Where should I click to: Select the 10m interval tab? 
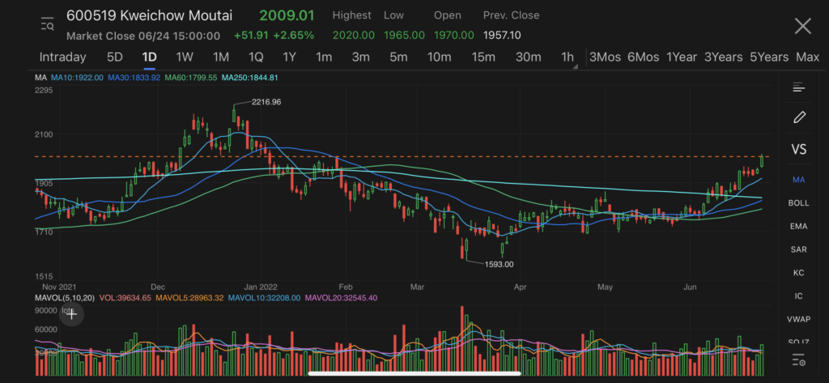click(x=440, y=57)
